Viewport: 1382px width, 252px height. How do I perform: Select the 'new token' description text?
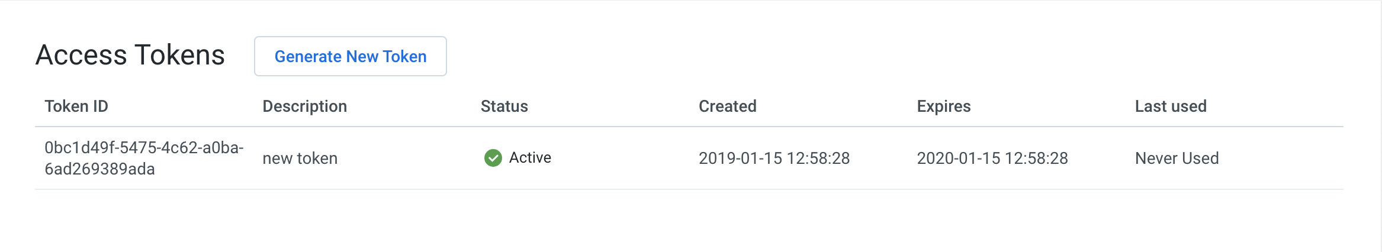pos(300,159)
